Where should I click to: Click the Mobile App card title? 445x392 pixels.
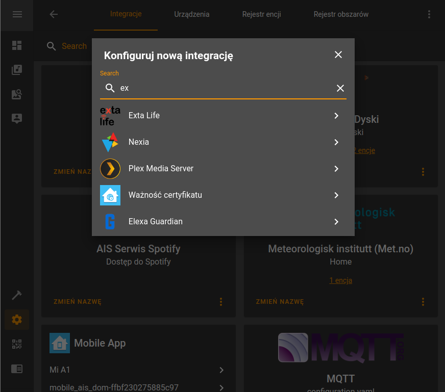100,343
